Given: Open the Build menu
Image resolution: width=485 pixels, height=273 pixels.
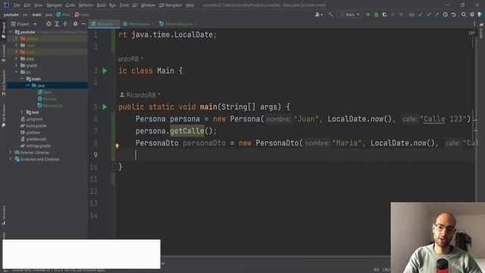Looking at the screenshot, I should pyautogui.click(x=101, y=5).
